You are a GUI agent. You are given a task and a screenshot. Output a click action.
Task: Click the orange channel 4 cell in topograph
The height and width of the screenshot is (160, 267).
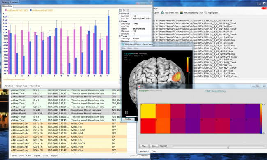163,126
